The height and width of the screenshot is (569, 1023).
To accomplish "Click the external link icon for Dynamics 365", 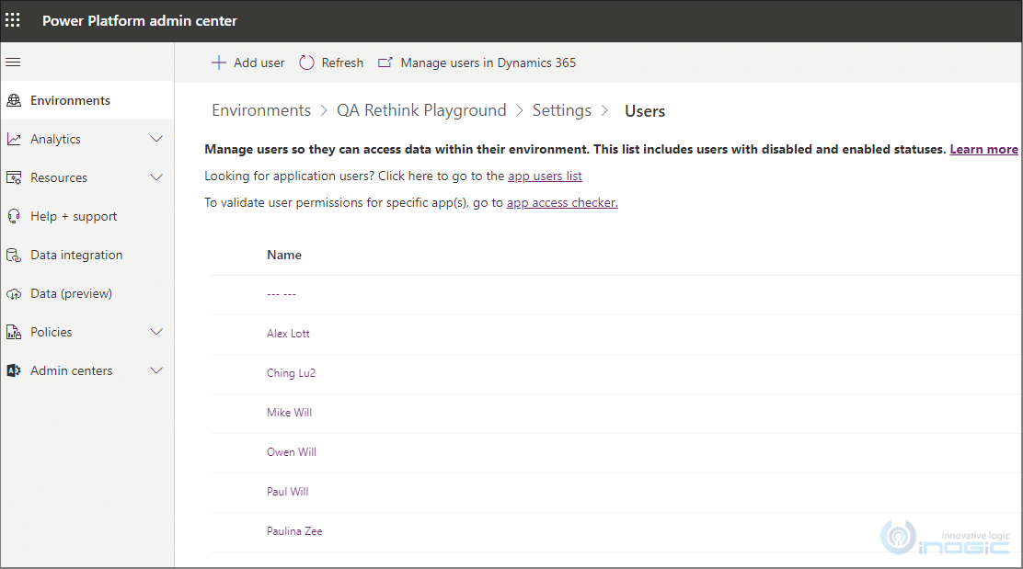I will point(385,63).
